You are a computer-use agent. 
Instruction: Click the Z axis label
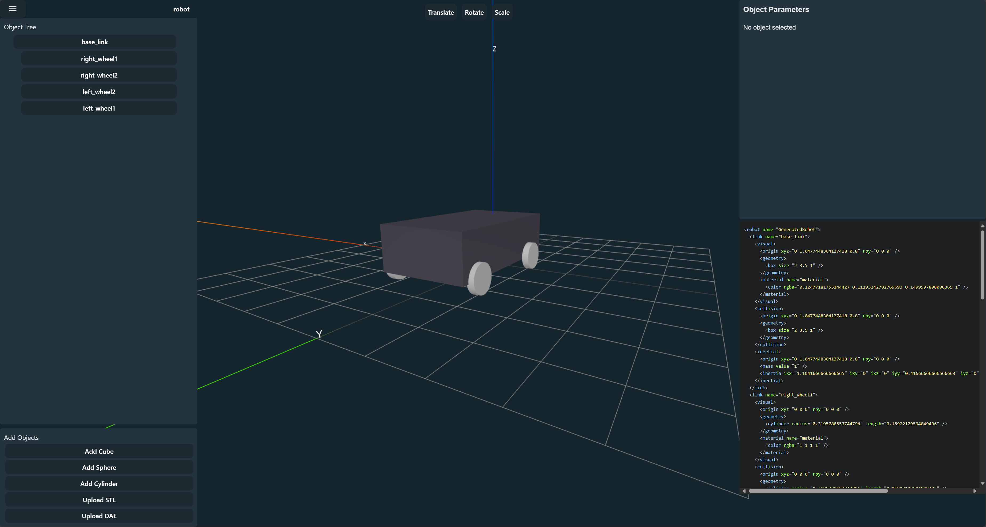pyautogui.click(x=494, y=48)
